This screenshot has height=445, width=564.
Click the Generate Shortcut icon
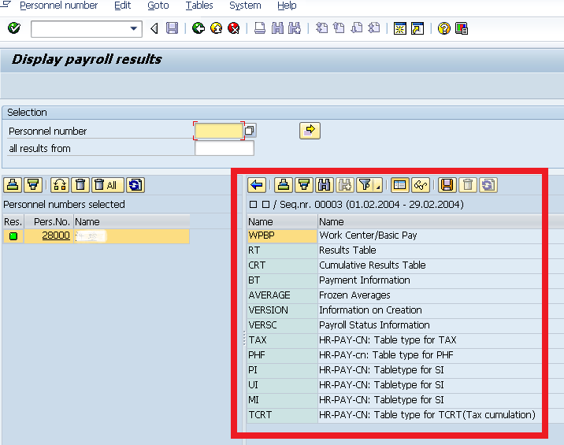coord(417,28)
